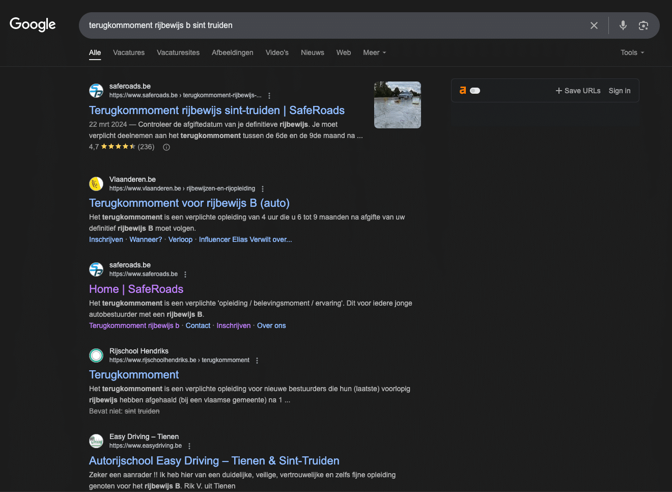This screenshot has height=492, width=672.
Task: Open the Tools dropdown
Action: tap(632, 52)
